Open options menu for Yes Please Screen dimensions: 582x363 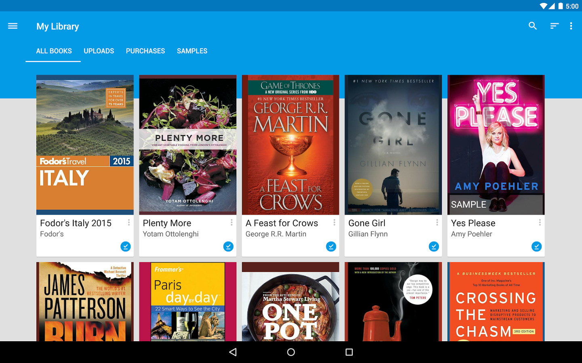click(540, 222)
